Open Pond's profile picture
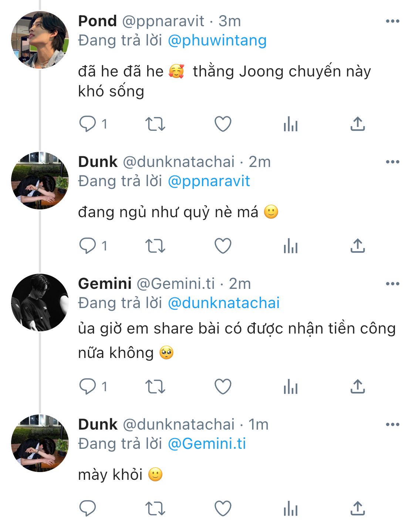Screen dimensions: 416x526 click(x=40, y=40)
